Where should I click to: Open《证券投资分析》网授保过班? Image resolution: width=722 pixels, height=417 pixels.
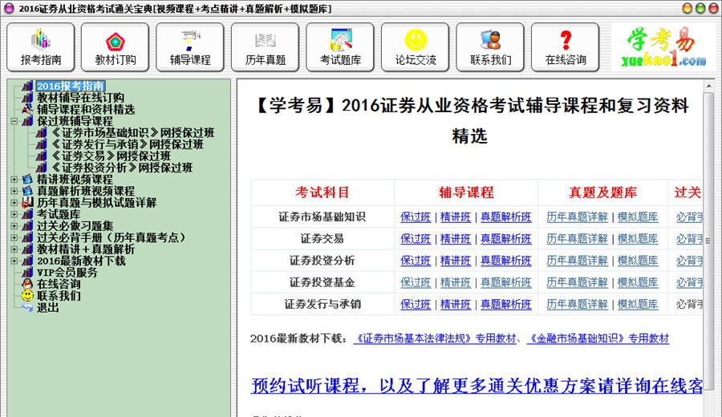coord(122,168)
